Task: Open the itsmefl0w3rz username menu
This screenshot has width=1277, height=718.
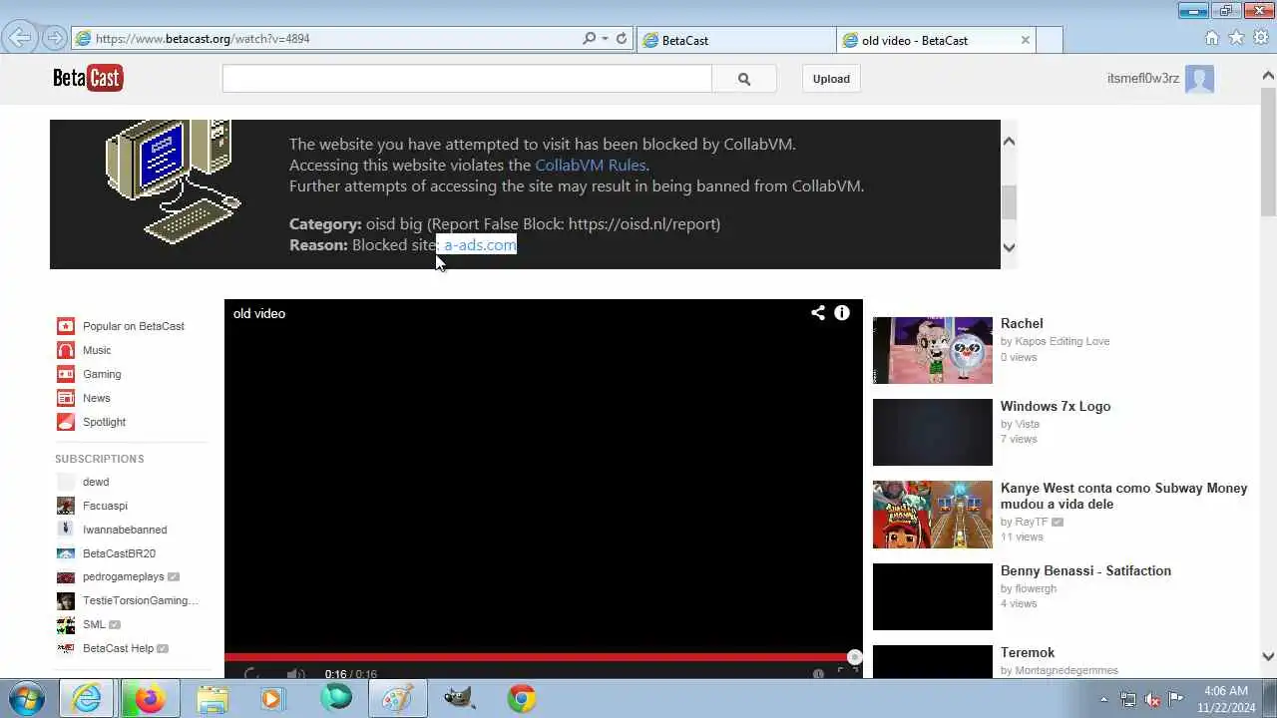Action: point(1143,79)
